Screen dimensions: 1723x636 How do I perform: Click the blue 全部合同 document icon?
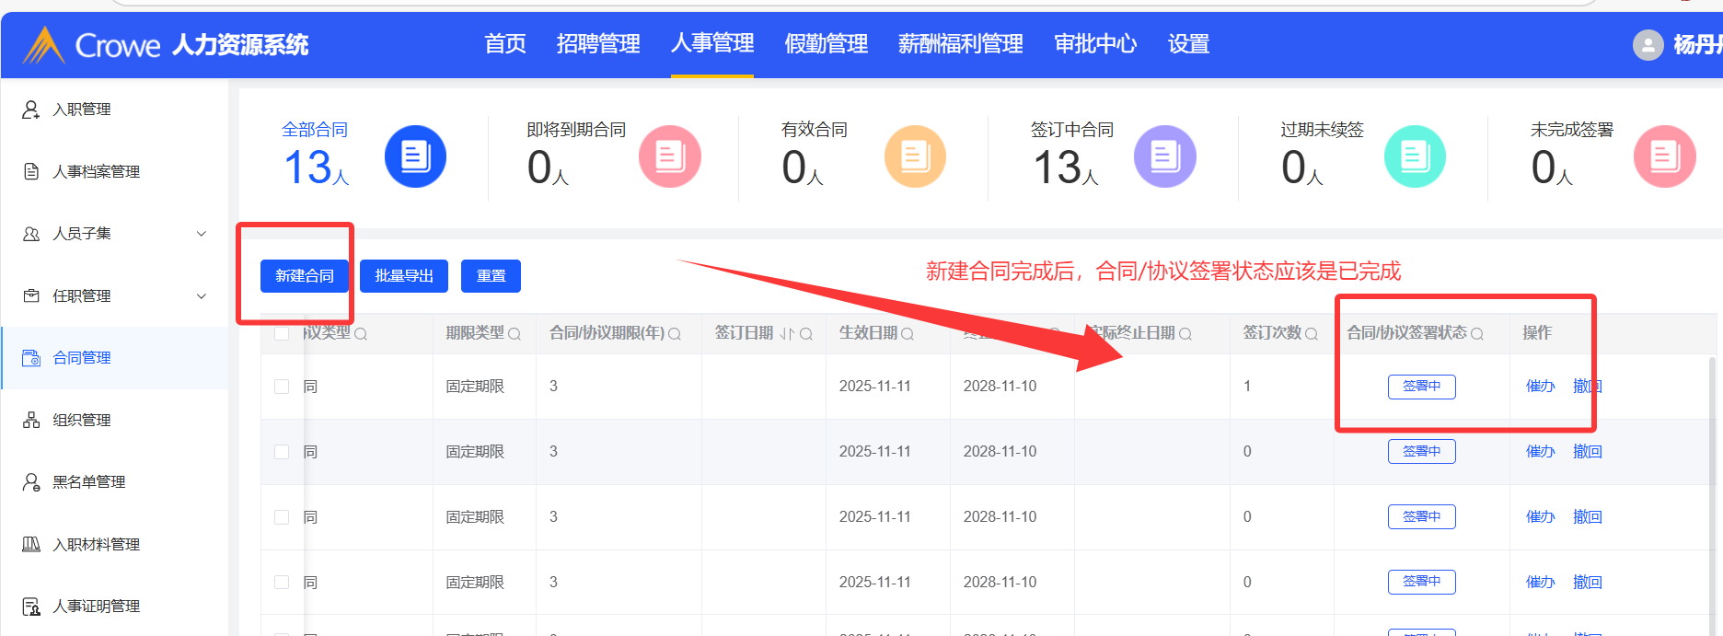415,156
